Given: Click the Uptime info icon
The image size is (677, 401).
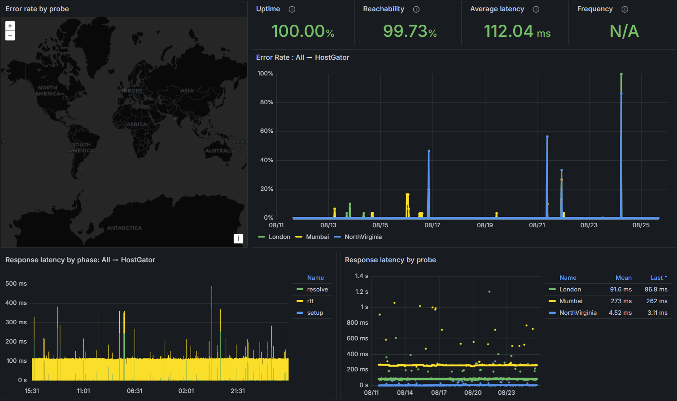Looking at the screenshot, I should tap(292, 9).
